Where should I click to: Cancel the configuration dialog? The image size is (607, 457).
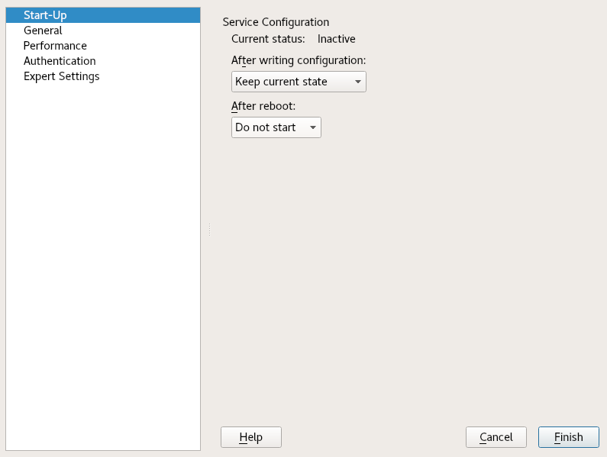(x=496, y=437)
